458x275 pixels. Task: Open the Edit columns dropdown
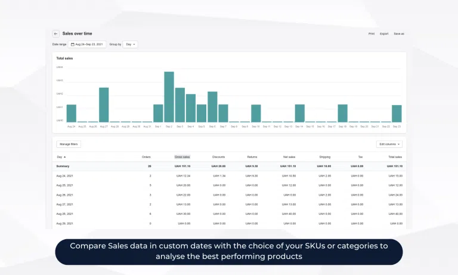[x=390, y=144]
